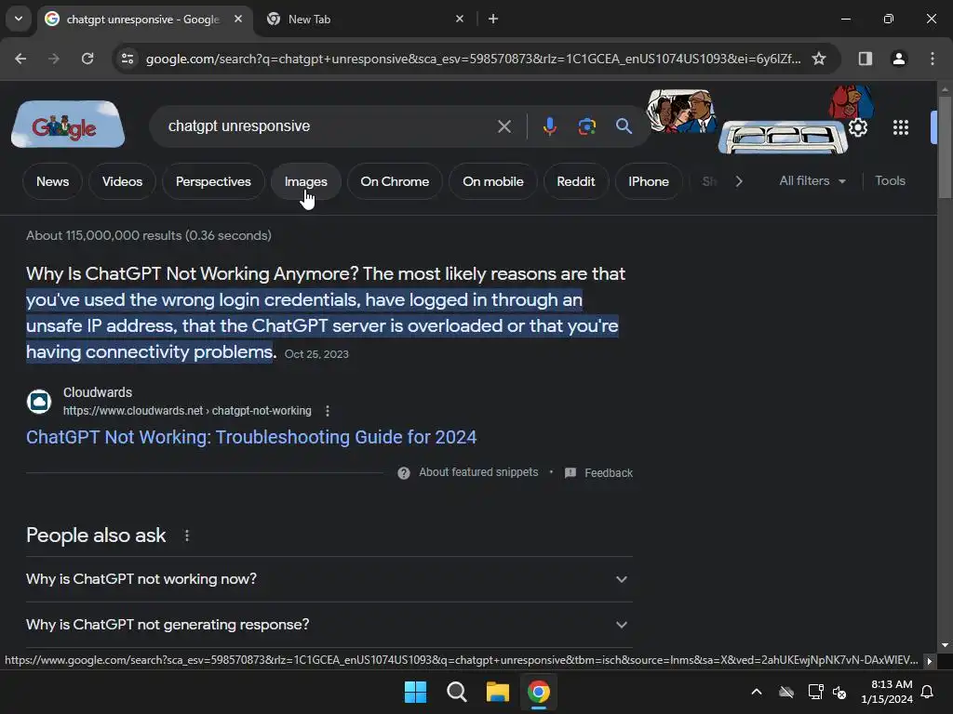Open the Windows Start menu
Viewport: 953px width, 714px height.
click(x=416, y=692)
